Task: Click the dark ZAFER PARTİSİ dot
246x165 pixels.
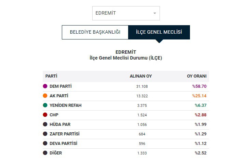Action: point(45,134)
